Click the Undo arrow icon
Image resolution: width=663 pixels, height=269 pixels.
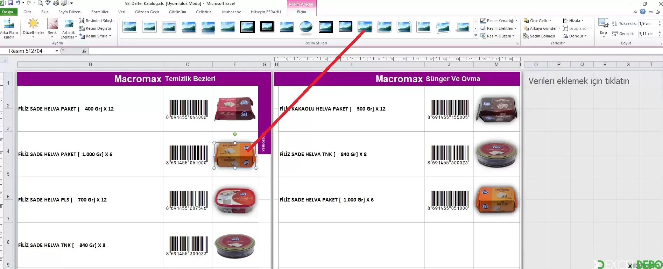tap(17, 3)
